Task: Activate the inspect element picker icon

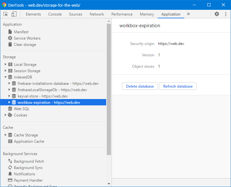Action: (x=5, y=14)
